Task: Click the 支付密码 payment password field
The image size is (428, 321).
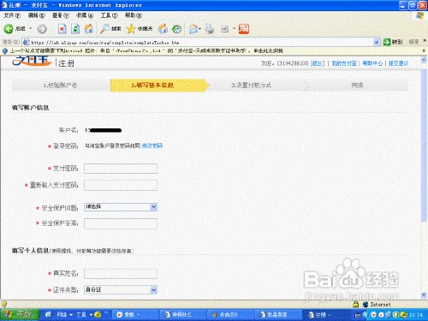Action: (121, 169)
